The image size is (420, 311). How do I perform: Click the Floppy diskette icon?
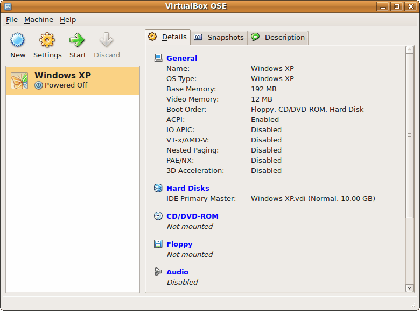158,244
